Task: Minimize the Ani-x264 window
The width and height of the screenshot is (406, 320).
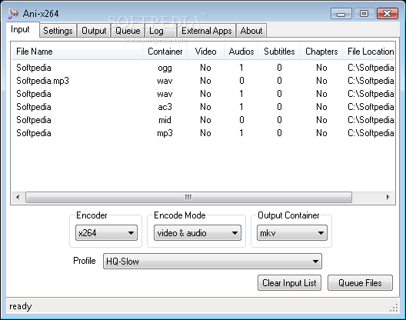Action: [x=341, y=14]
